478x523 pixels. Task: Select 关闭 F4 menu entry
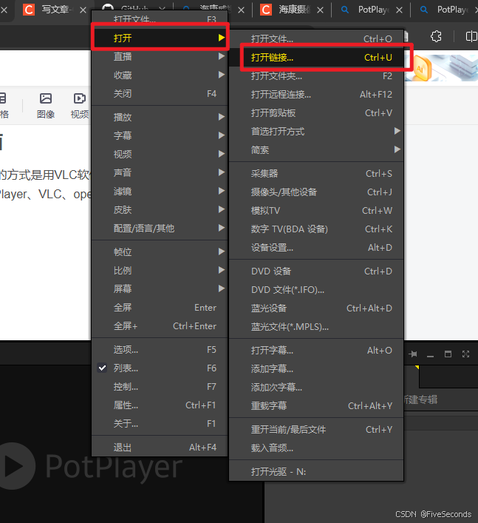160,93
